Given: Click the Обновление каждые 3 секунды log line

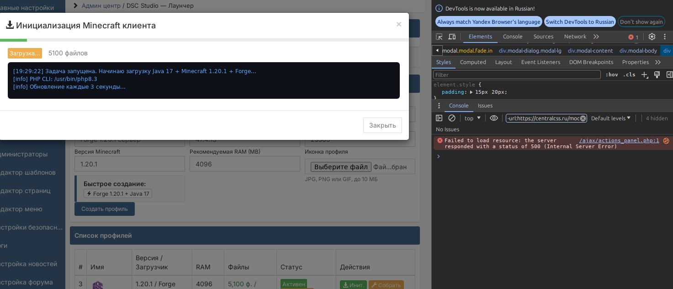Looking at the screenshot, I should [x=69, y=87].
